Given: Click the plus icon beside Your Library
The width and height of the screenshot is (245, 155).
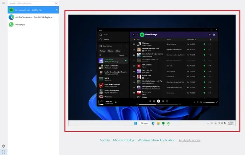Looking at the screenshot, I should point(122,46).
